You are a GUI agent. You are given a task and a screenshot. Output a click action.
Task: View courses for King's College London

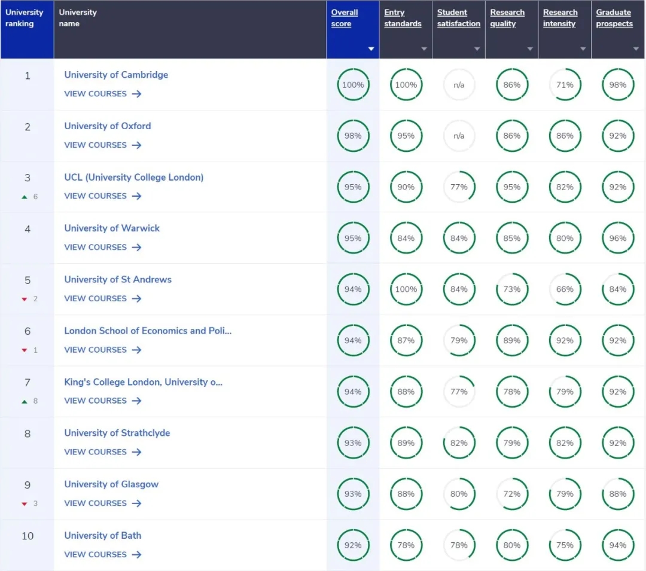tap(103, 401)
